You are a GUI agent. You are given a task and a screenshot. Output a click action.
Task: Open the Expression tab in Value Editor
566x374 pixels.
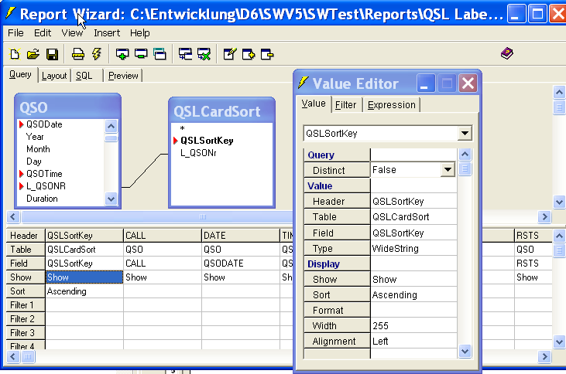(391, 105)
